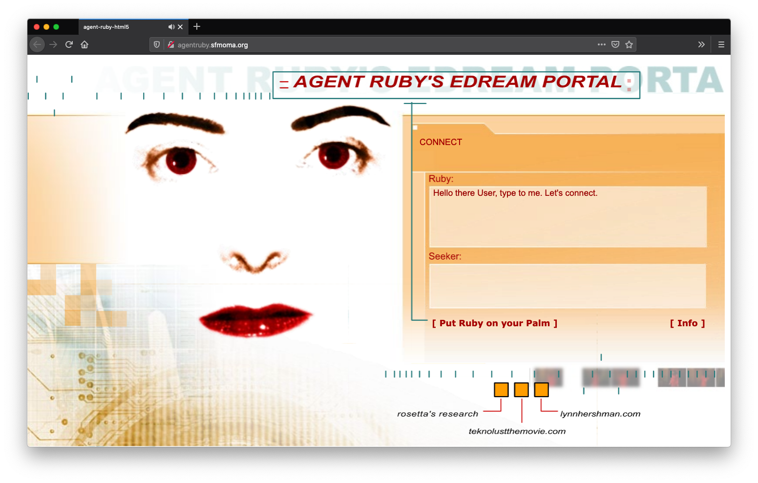Click Ruby's reply text area
Image resolution: width=758 pixels, height=483 pixels.
coord(568,216)
